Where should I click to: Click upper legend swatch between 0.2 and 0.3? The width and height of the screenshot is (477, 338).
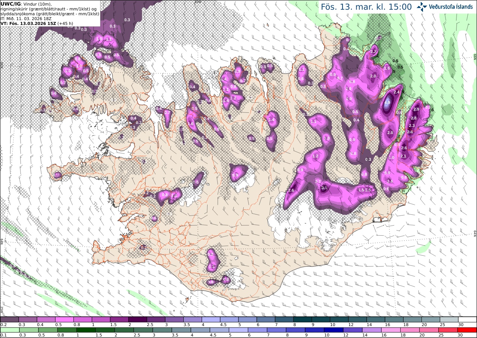point(9,319)
